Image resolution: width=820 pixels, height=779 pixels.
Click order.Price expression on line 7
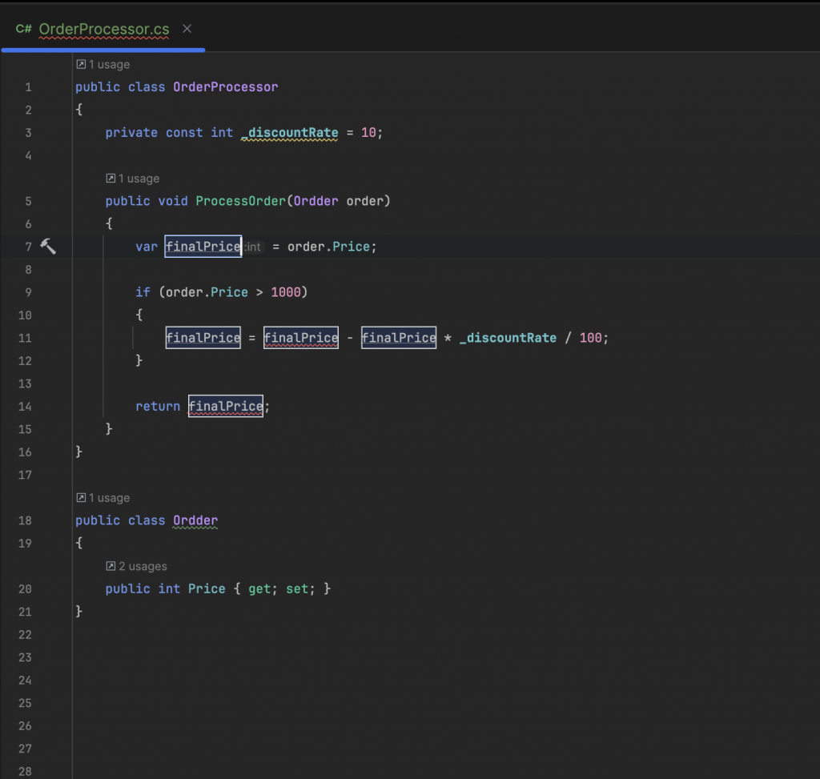[x=328, y=247]
